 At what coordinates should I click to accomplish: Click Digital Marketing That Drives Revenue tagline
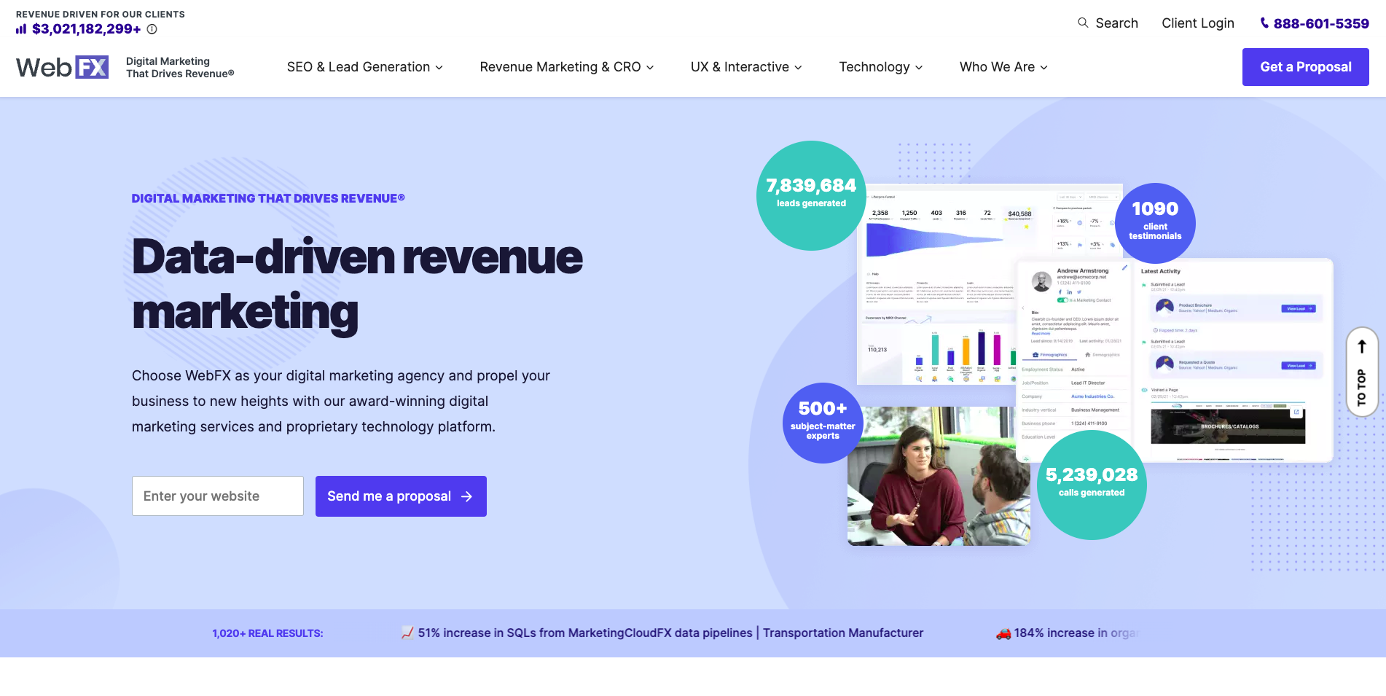[180, 67]
